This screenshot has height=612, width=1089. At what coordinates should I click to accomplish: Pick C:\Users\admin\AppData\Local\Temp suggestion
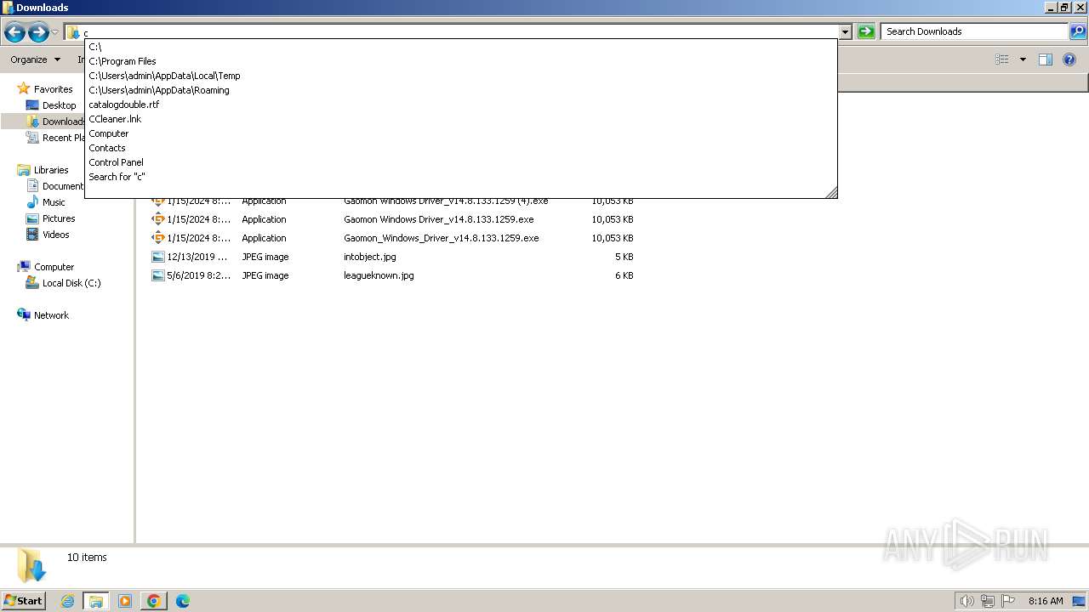pyautogui.click(x=460, y=76)
